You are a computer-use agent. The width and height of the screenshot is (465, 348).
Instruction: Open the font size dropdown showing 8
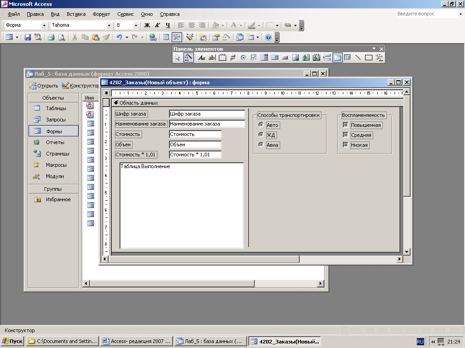136,25
